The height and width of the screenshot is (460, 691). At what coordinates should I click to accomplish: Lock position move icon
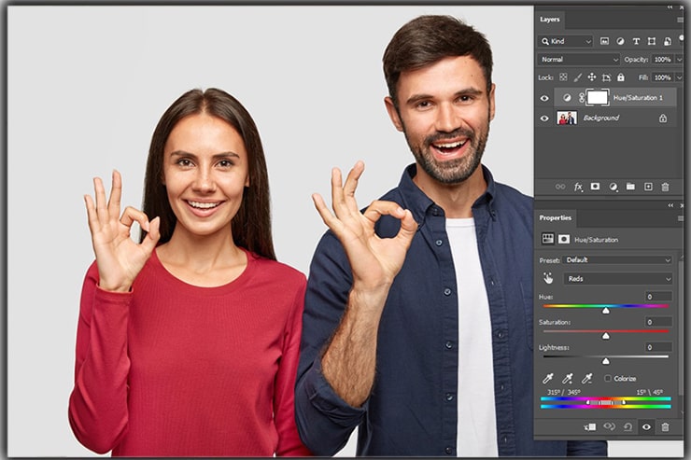pyautogui.click(x=592, y=77)
